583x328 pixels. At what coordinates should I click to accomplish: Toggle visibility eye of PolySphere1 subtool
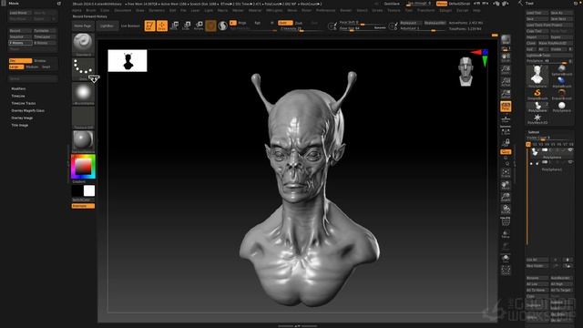(x=570, y=162)
